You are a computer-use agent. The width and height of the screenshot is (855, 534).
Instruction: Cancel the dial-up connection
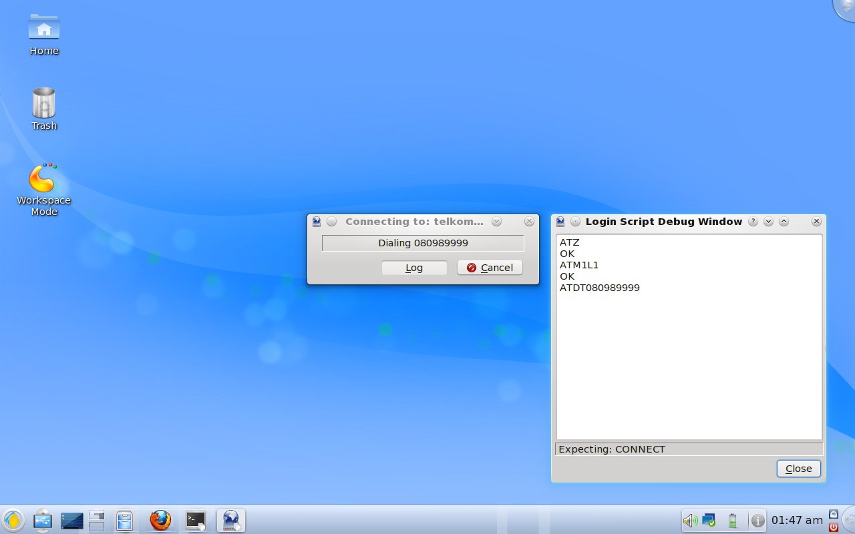[x=490, y=268]
